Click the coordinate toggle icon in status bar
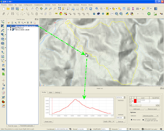The height and width of the screenshot is (131, 164). (x=70, y=129)
